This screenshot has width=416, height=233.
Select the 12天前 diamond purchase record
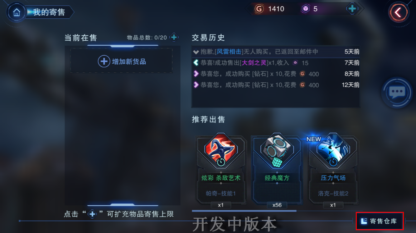(276, 85)
